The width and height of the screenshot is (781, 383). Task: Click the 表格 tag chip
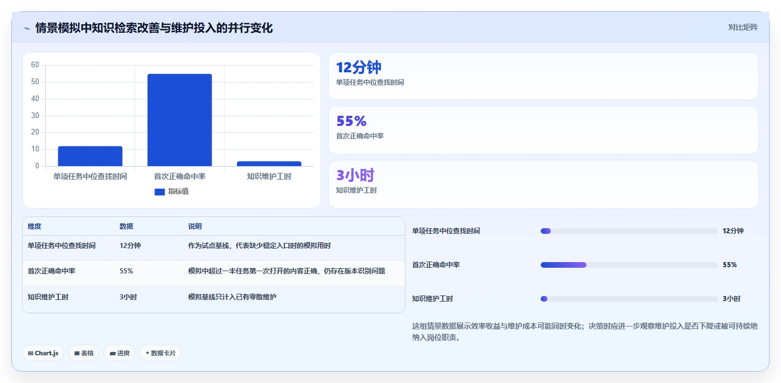coord(84,353)
